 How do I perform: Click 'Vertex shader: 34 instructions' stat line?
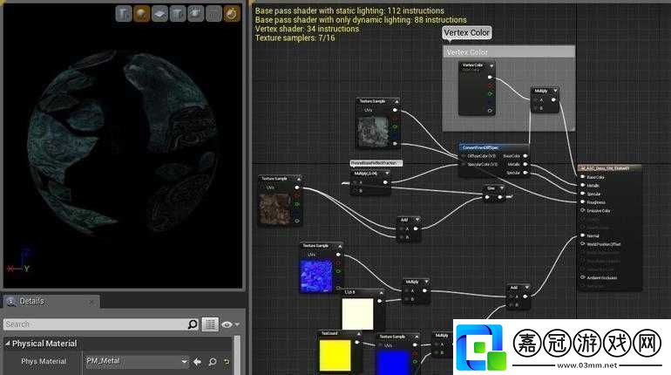pos(307,29)
